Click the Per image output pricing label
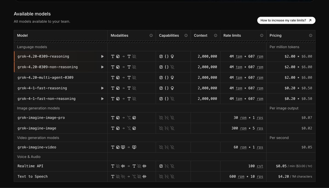This screenshot has height=188, width=329. (x=284, y=108)
